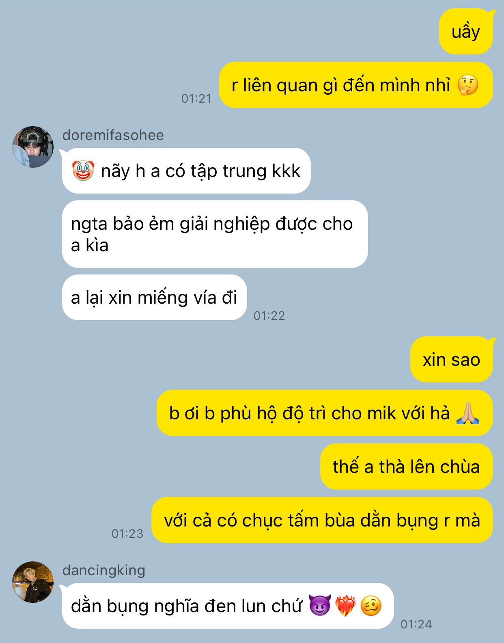
Task: Open dancingking's profile avatar
Action: click(x=33, y=582)
